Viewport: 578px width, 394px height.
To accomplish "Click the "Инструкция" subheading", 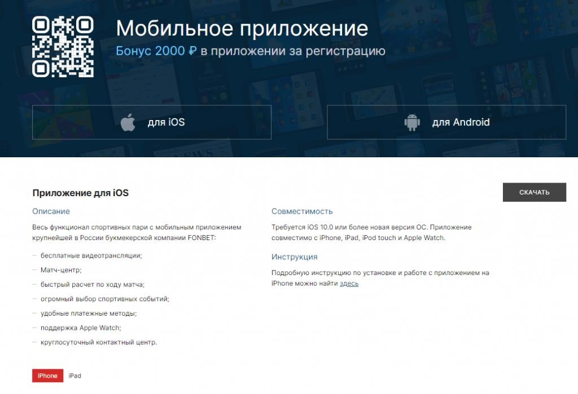I will pyautogui.click(x=295, y=256).
